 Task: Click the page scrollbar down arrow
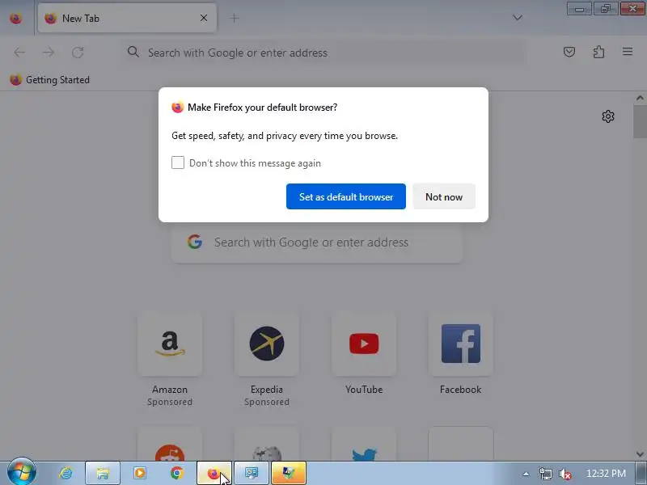(640, 453)
